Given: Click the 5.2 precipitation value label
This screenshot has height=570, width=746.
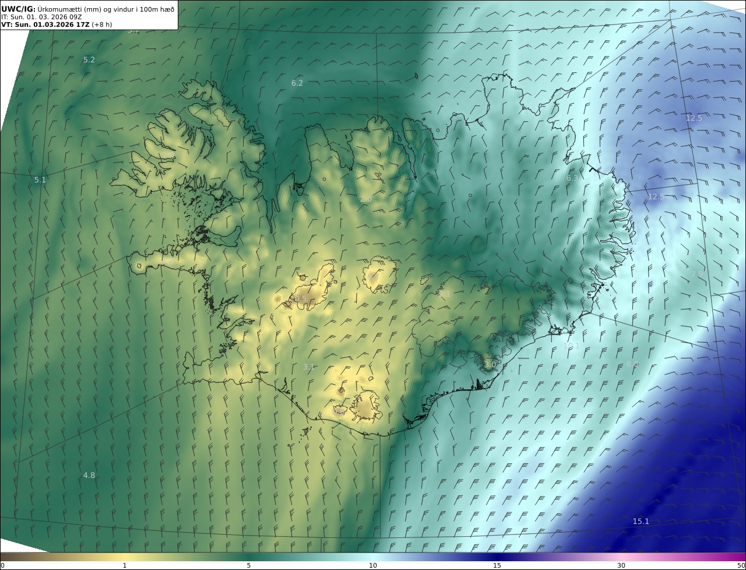Looking at the screenshot, I should tap(89, 59).
